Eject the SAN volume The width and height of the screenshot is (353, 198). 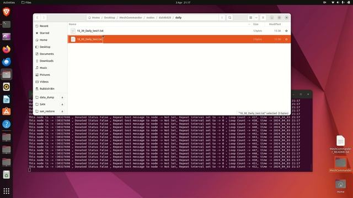pos(62,105)
